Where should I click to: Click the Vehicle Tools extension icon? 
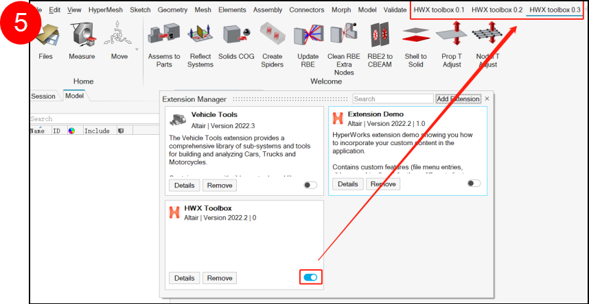coord(178,119)
